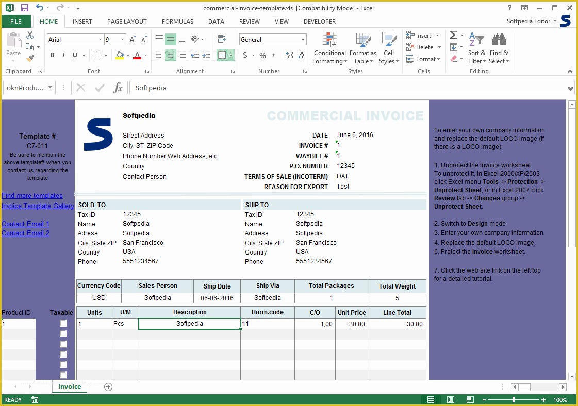Open the FILE tab
The height and width of the screenshot is (406, 578).
[16, 21]
